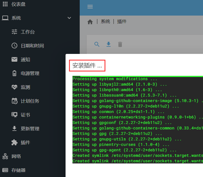This screenshot has width=203, height=177.
Task: Click the search magnifier icon
Action: point(97,44)
